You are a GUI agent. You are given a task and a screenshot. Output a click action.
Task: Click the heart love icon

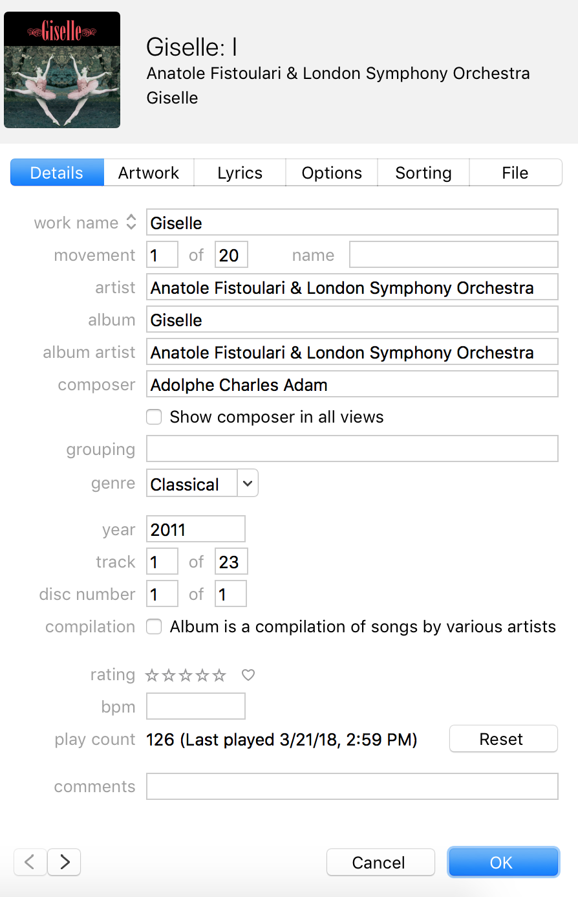pos(248,675)
